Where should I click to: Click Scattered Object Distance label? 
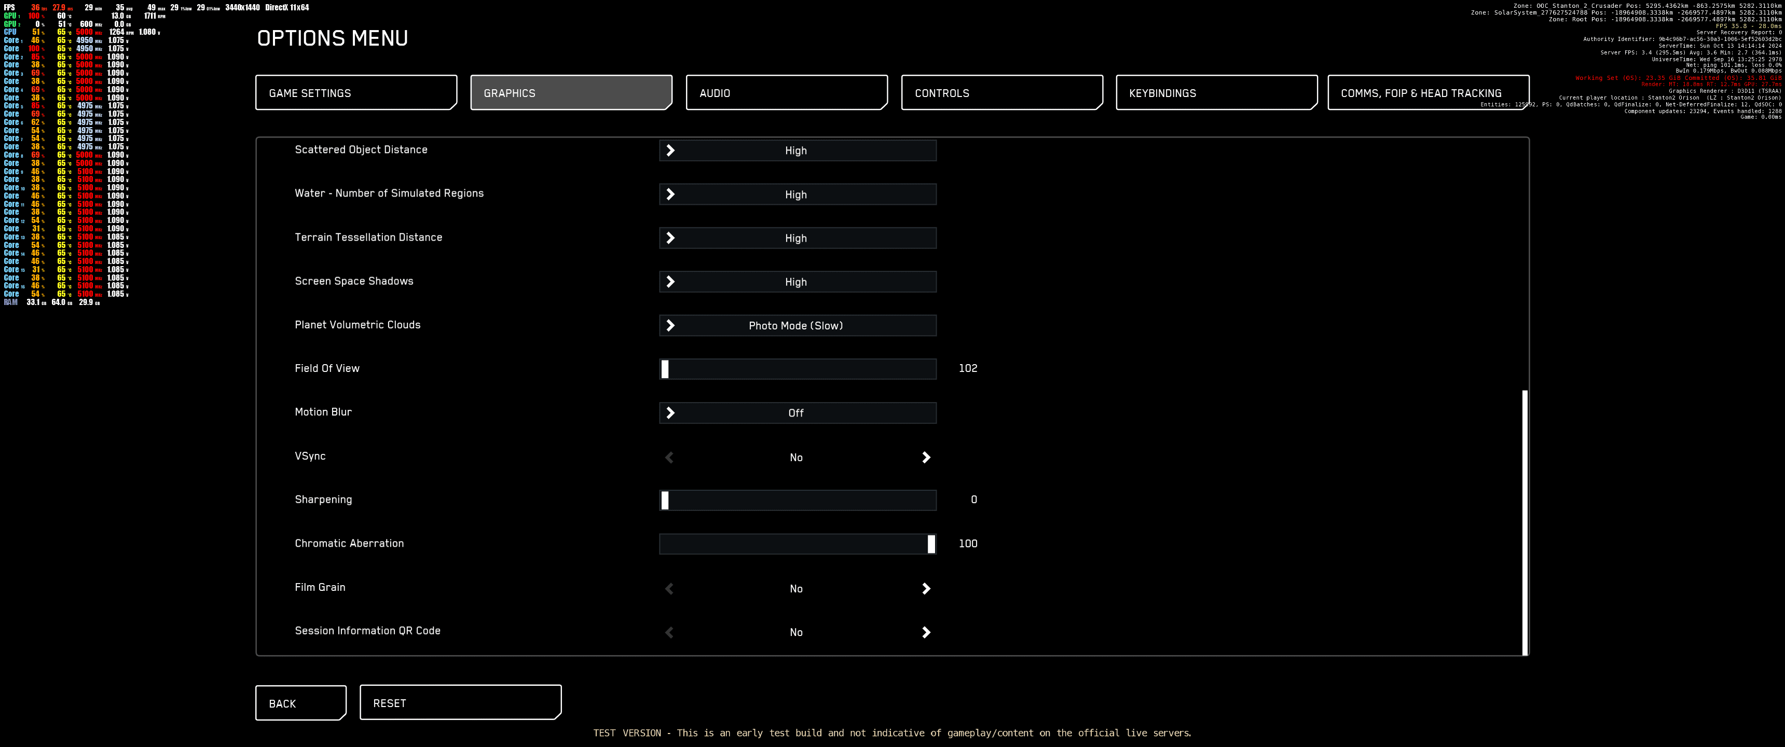(361, 150)
